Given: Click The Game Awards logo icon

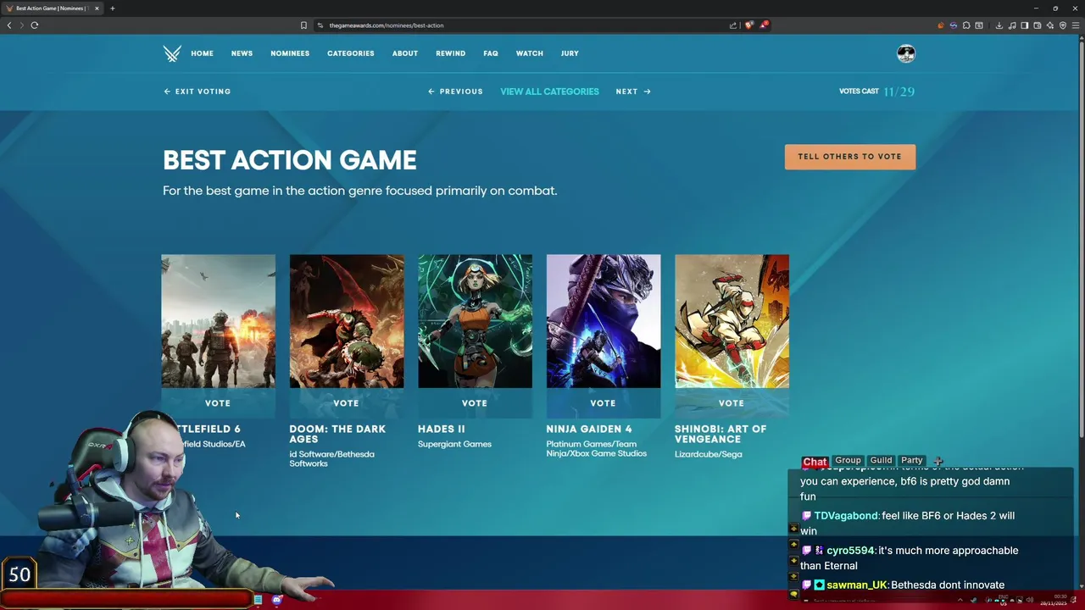Looking at the screenshot, I should 172,53.
